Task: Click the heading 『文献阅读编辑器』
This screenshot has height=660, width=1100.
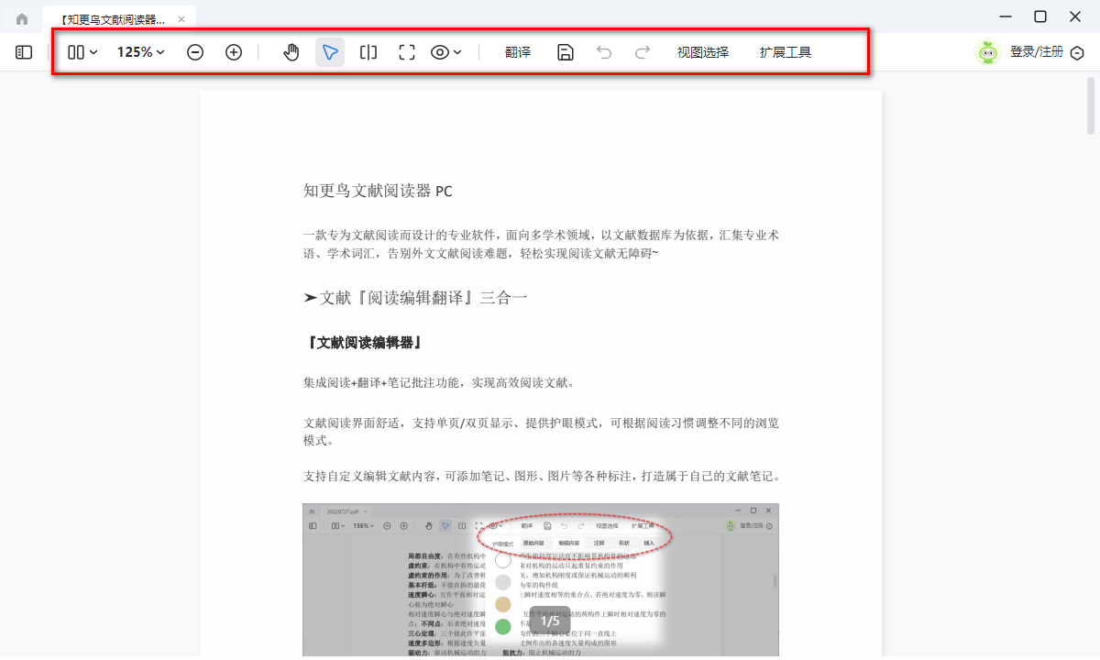Action: click(x=363, y=343)
